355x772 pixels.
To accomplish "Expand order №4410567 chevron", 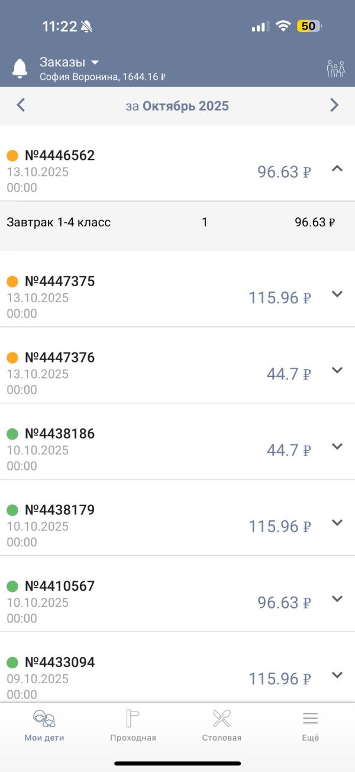I will [x=337, y=599].
